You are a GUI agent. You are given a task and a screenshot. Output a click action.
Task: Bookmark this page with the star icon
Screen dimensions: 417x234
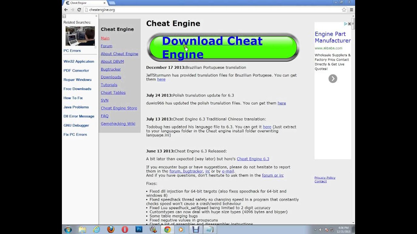[x=344, y=10]
